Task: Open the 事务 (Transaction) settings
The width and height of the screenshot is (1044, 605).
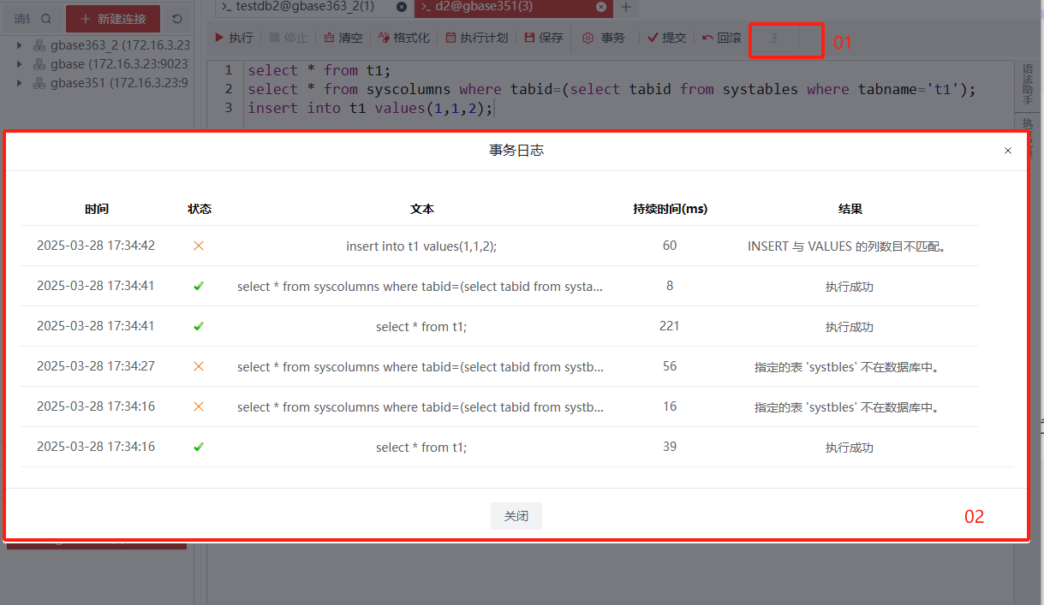Action: pos(604,38)
